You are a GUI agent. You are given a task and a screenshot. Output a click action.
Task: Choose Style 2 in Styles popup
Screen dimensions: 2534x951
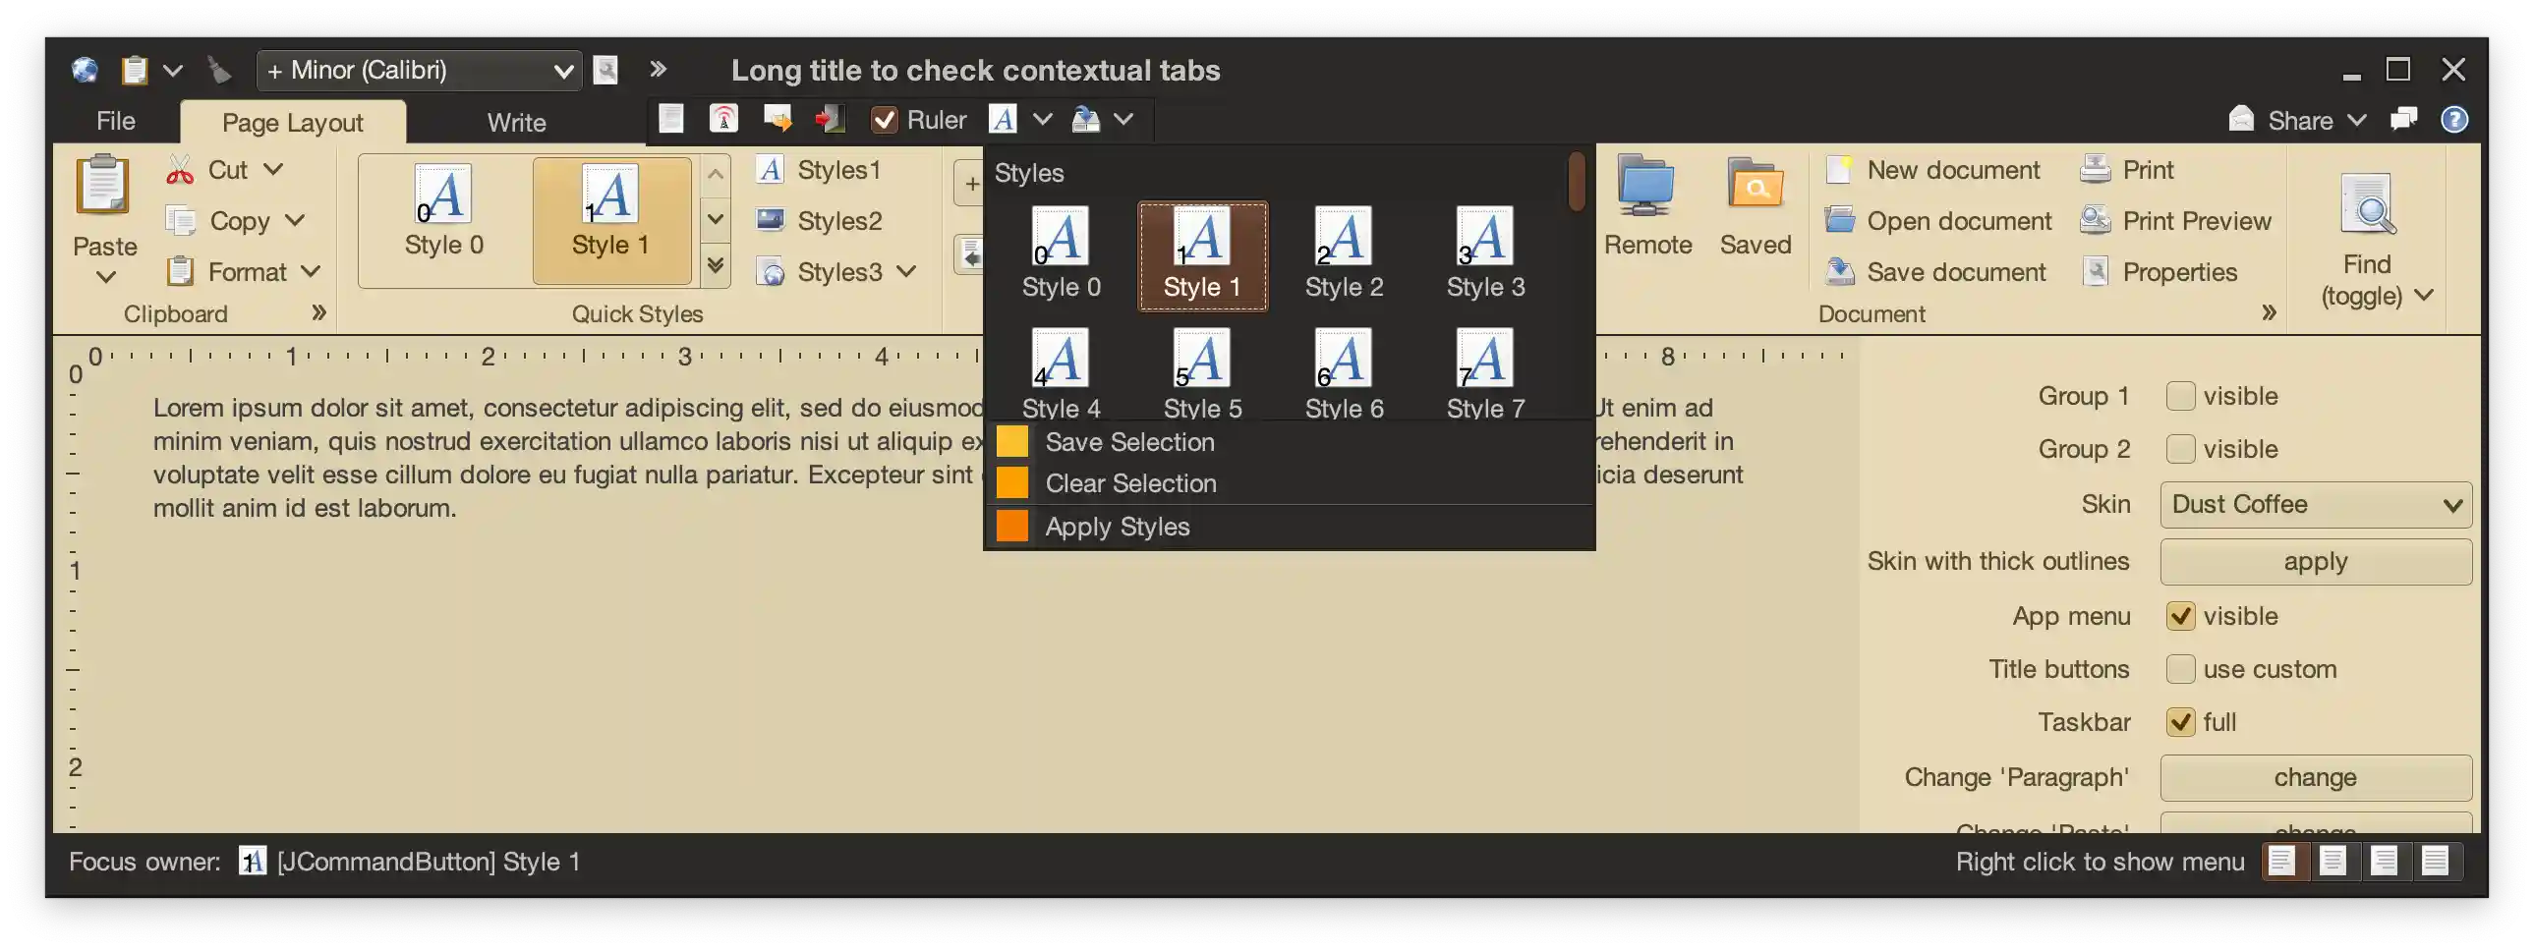tap(1344, 256)
